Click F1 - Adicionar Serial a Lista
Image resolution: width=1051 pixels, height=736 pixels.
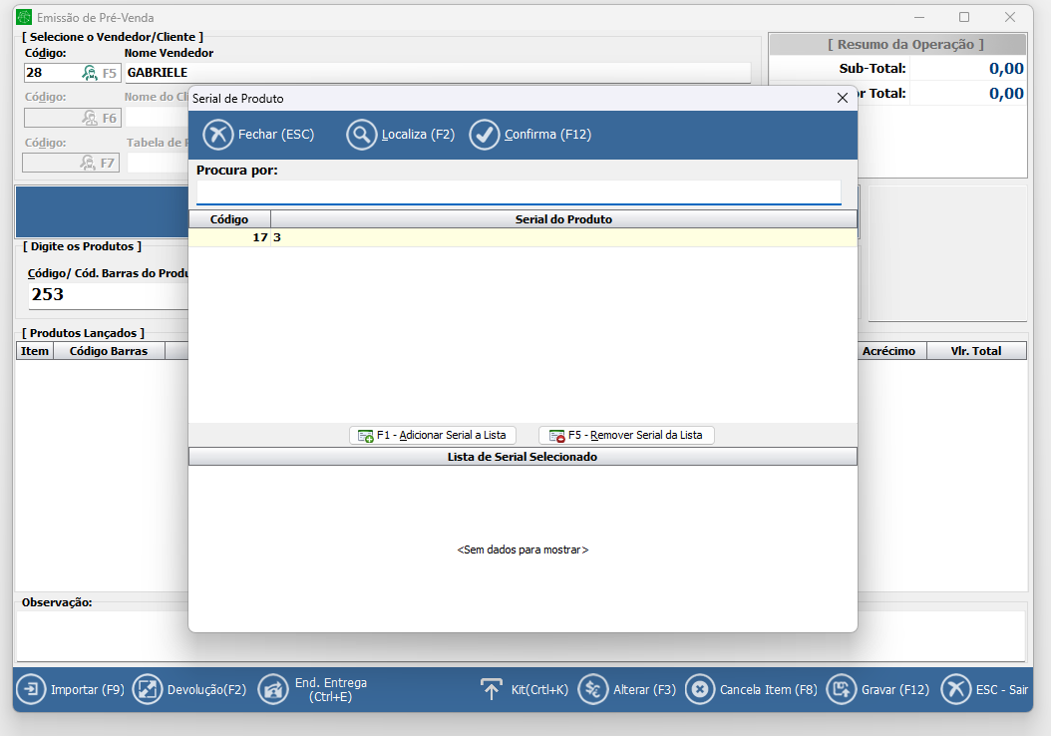coord(433,435)
